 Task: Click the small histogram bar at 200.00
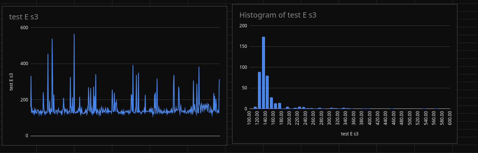287,108
